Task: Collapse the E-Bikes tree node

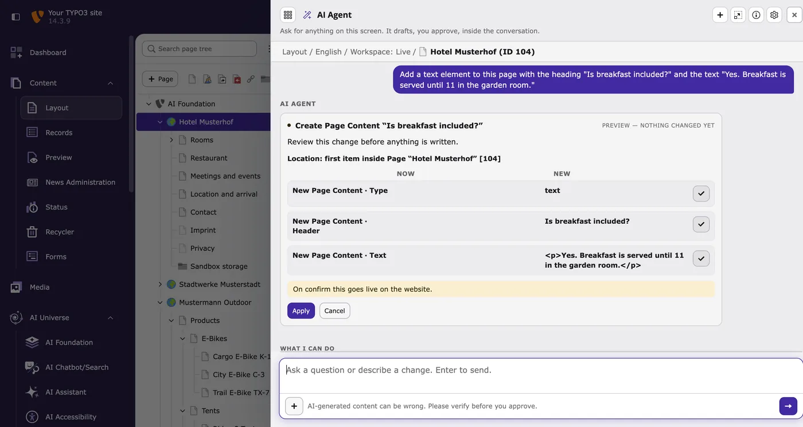Action: pos(182,339)
